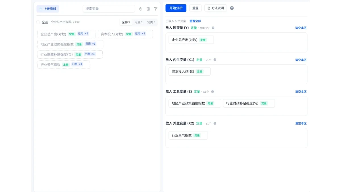Image resolution: width=341 pixels, height=192 pixels.
Task: Click the 重置 button
Action: pos(196,8)
